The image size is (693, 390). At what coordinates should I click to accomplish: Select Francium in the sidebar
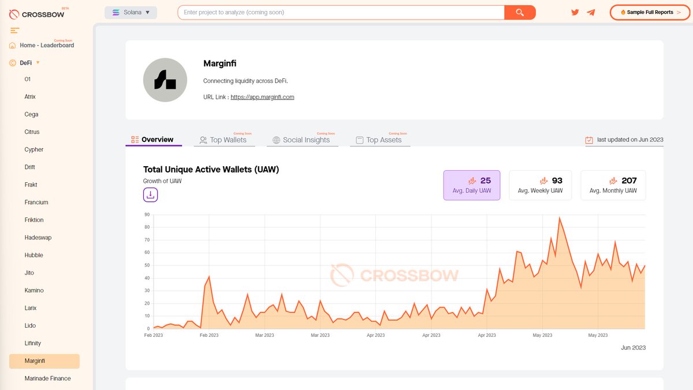pyautogui.click(x=36, y=202)
